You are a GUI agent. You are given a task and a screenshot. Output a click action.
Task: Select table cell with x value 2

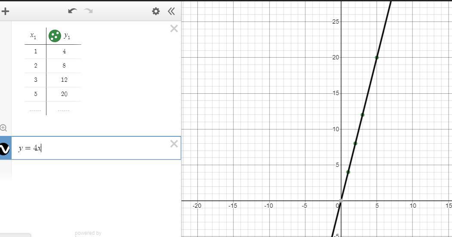pyautogui.click(x=35, y=65)
